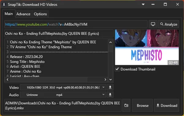Open the output folder icon button
This screenshot has width=184, height=116.
point(126,105)
